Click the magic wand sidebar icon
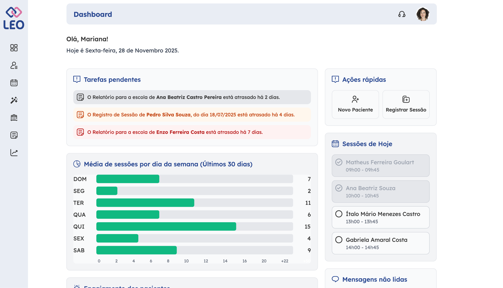 pyautogui.click(x=14, y=100)
